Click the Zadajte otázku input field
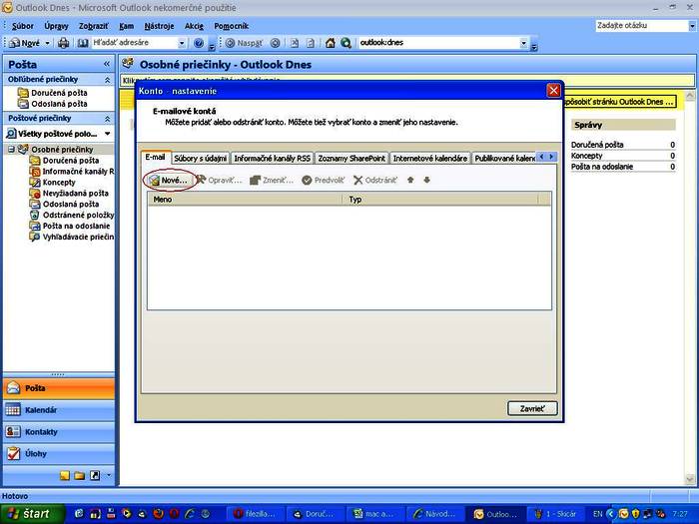699x524 pixels. pos(641,26)
